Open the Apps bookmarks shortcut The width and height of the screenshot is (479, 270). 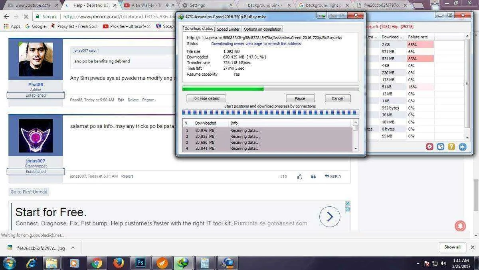click(12, 26)
